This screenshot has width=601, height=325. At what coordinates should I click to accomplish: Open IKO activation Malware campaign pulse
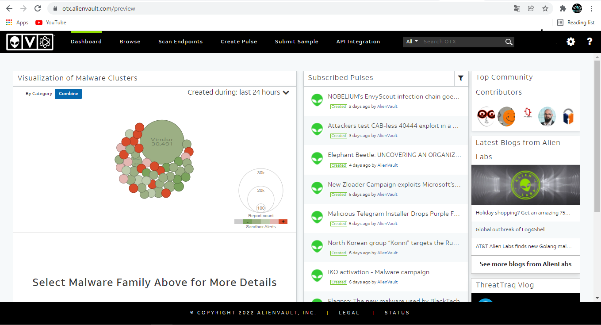coord(379,272)
